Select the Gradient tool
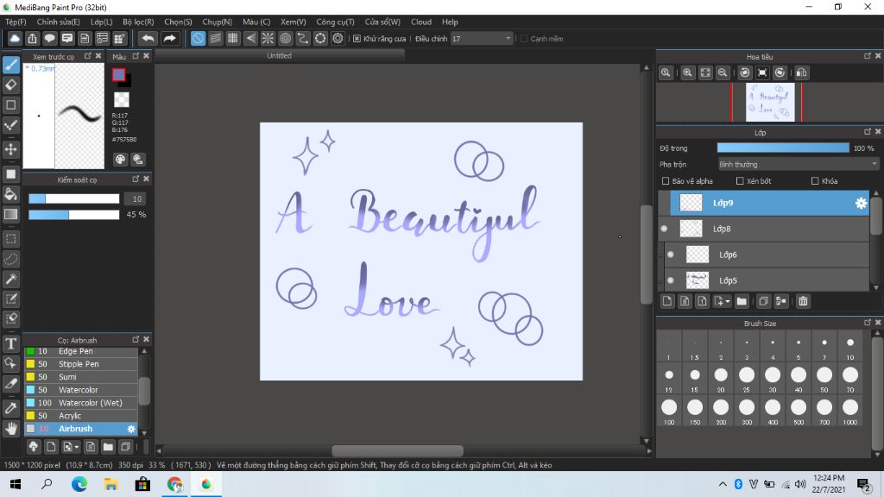This screenshot has width=884, height=497. [x=10, y=214]
